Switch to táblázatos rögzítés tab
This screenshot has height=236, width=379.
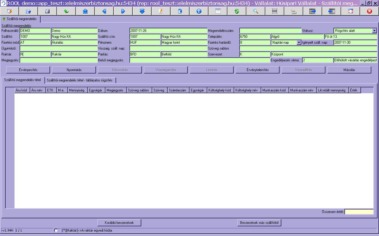pyautogui.click(x=80, y=80)
